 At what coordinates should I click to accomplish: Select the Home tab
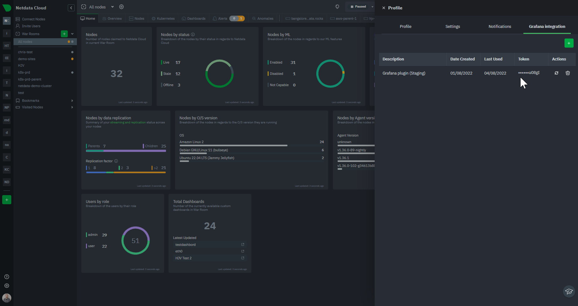(x=88, y=18)
